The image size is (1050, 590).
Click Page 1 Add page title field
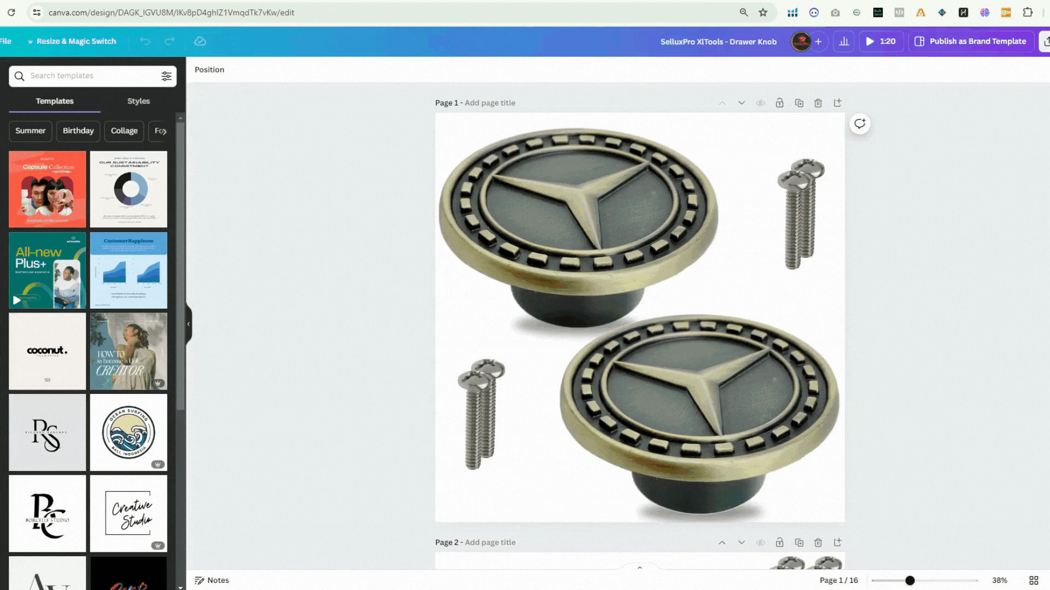[490, 103]
